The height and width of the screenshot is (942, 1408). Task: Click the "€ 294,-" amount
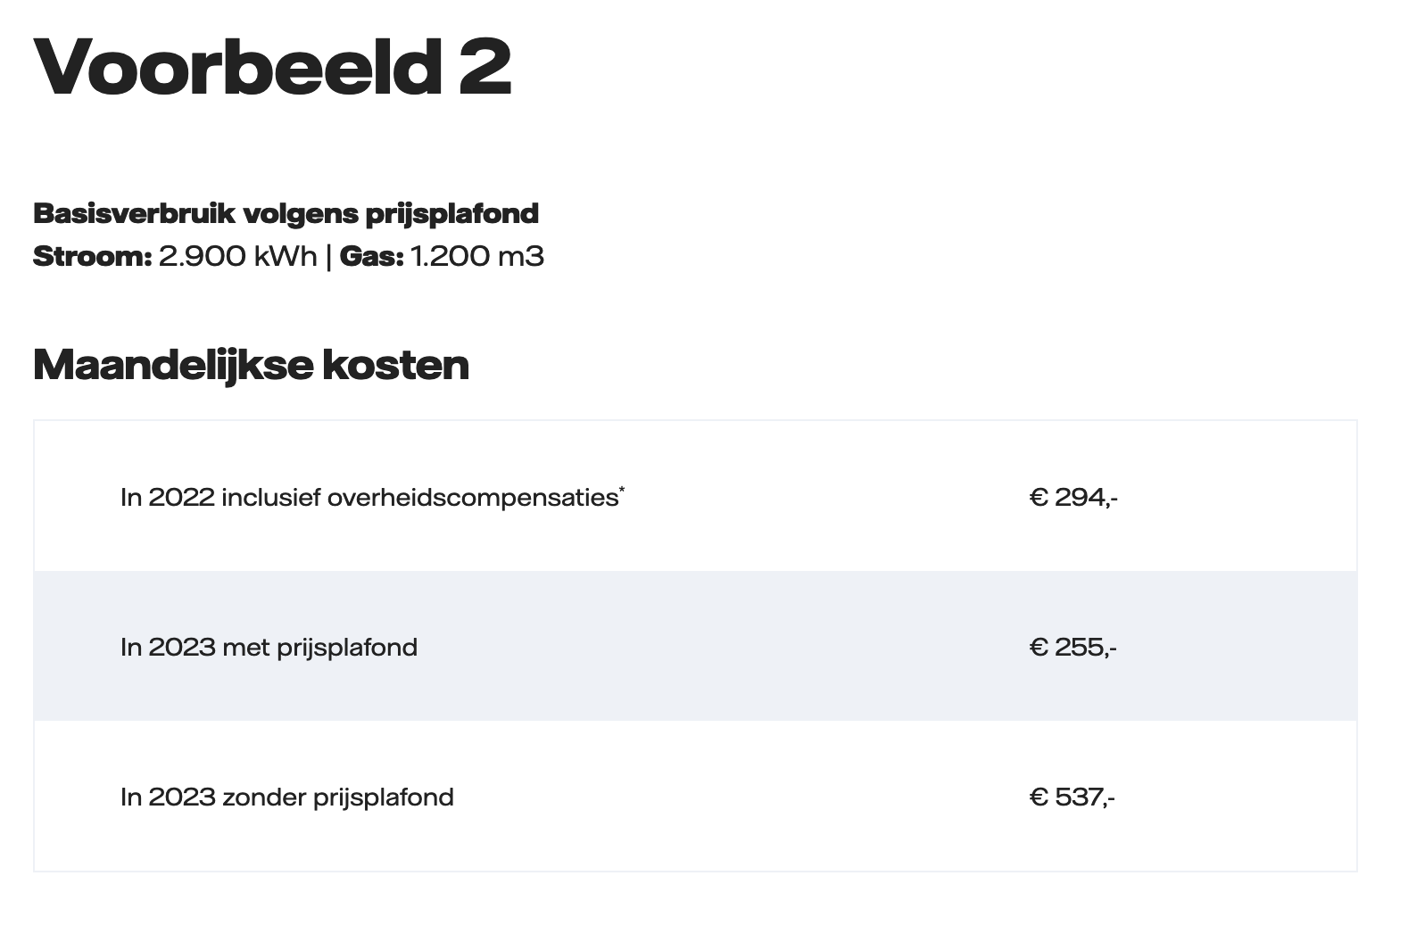[1073, 497]
